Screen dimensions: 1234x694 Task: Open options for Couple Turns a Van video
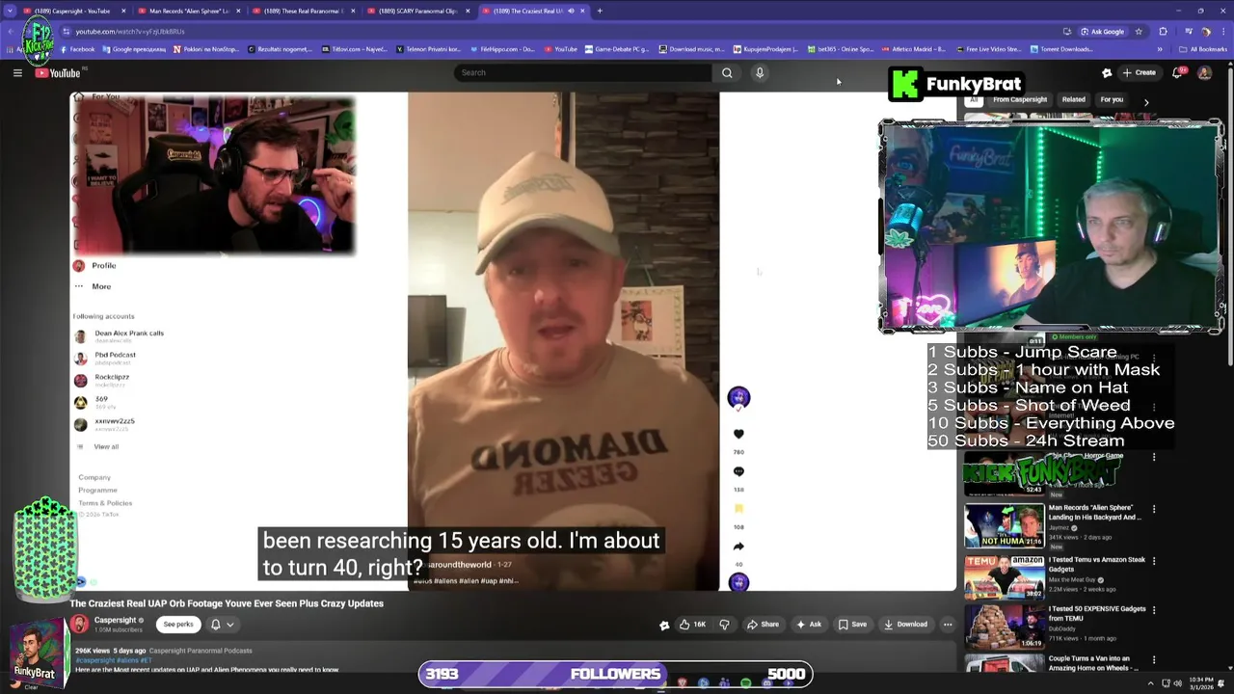click(x=1154, y=659)
